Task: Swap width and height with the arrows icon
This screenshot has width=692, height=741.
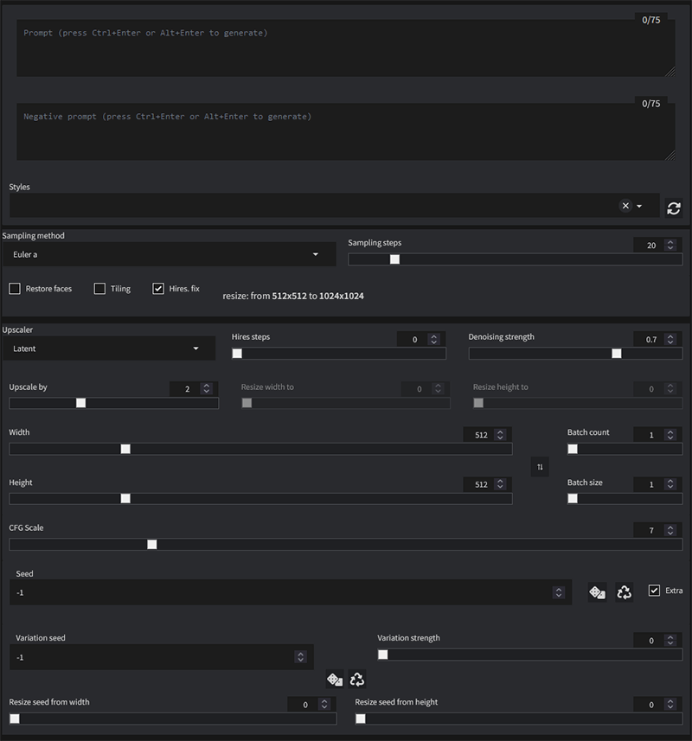Action: click(x=540, y=467)
